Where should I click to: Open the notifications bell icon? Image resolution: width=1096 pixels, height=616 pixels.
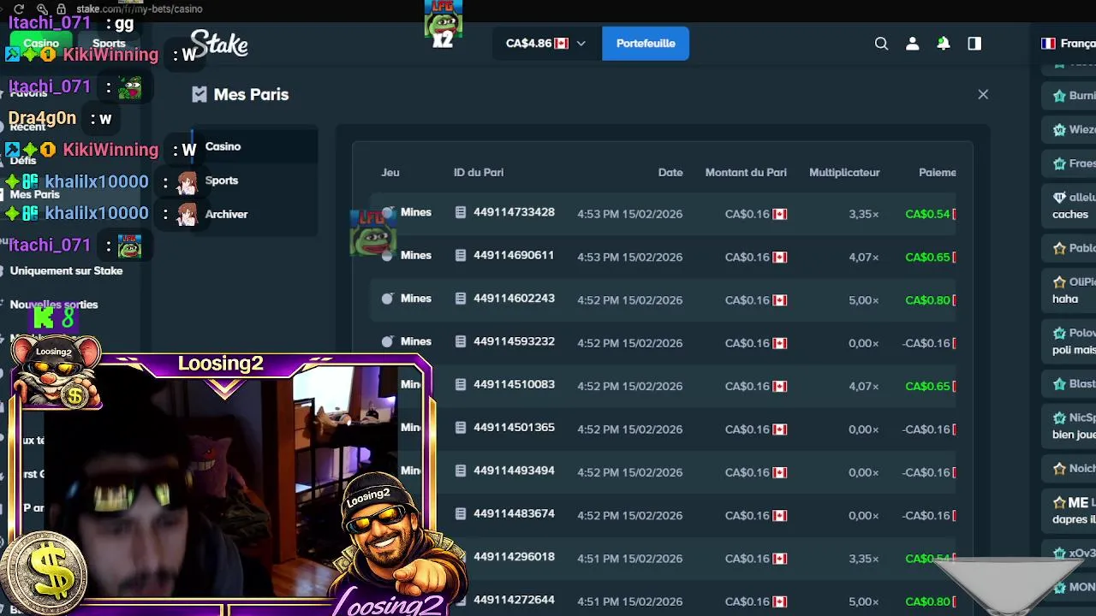(x=944, y=44)
